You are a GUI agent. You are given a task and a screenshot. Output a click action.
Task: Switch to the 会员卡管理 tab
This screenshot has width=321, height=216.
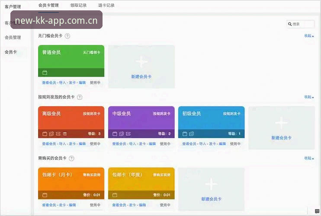pyautogui.click(x=48, y=6)
